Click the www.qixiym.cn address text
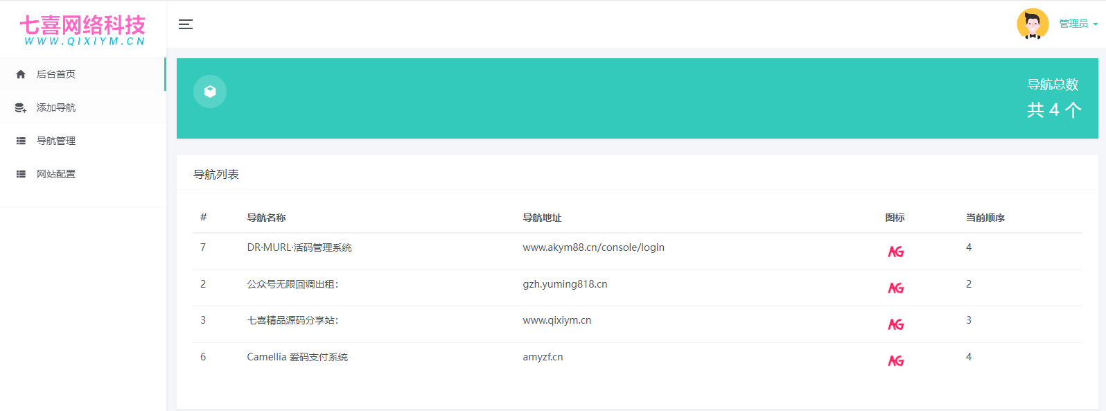Image resolution: width=1106 pixels, height=411 pixels. [x=556, y=320]
